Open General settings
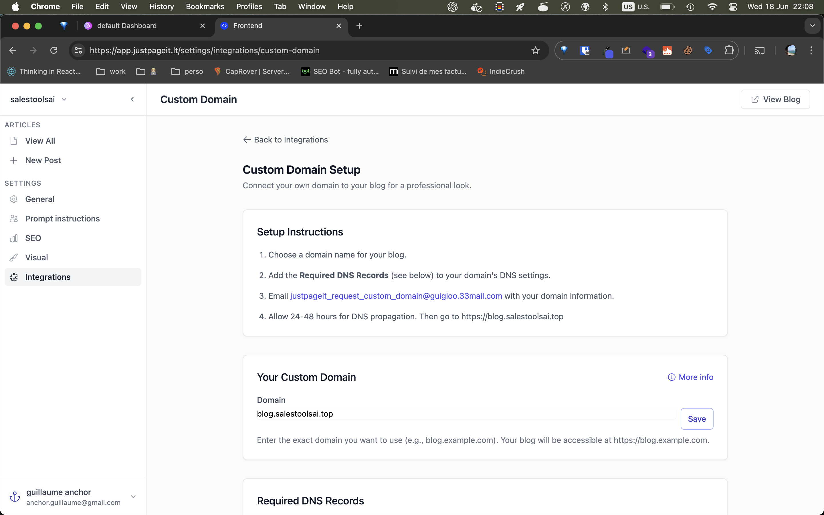The width and height of the screenshot is (824, 515). pyautogui.click(x=72, y=199)
